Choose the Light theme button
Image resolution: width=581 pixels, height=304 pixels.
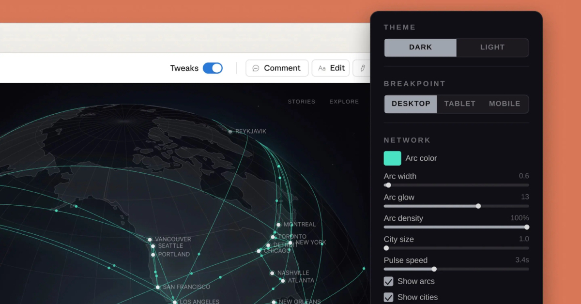pyautogui.click(x=492, y=47)
